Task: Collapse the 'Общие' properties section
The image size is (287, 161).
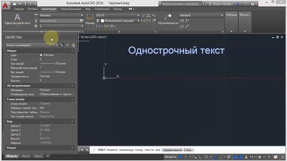Action: (72, 51)
